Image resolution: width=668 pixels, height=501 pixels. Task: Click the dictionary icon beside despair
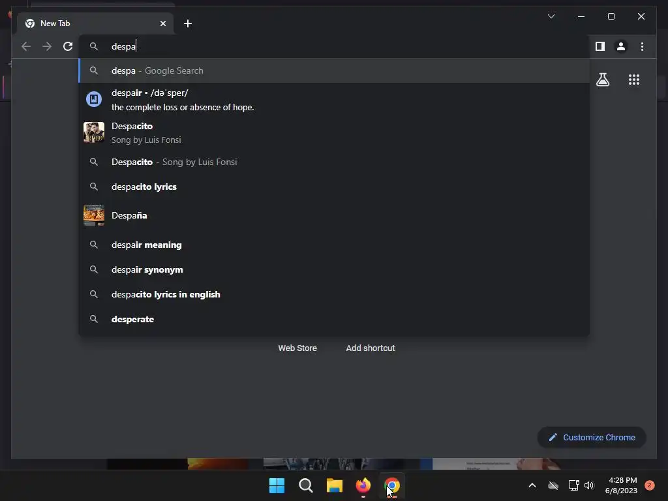(94, 99)
